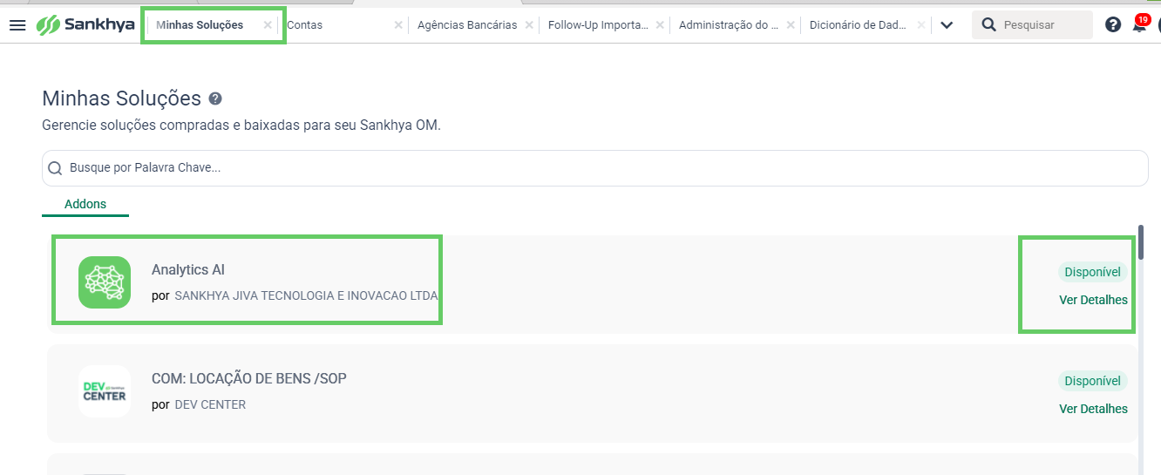
Task: Click magnifier icon in keyword search field
Action: click(55, 168)
